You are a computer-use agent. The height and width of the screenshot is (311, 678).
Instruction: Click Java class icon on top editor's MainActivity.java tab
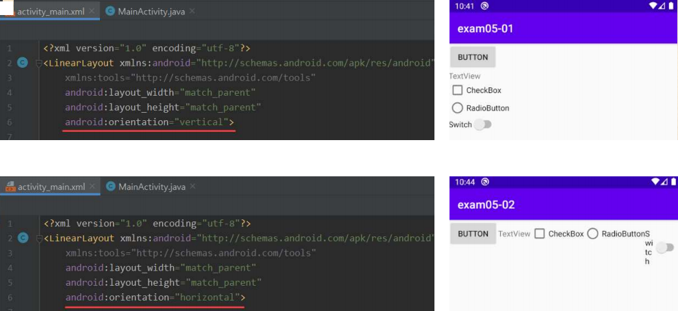[110, 12]
